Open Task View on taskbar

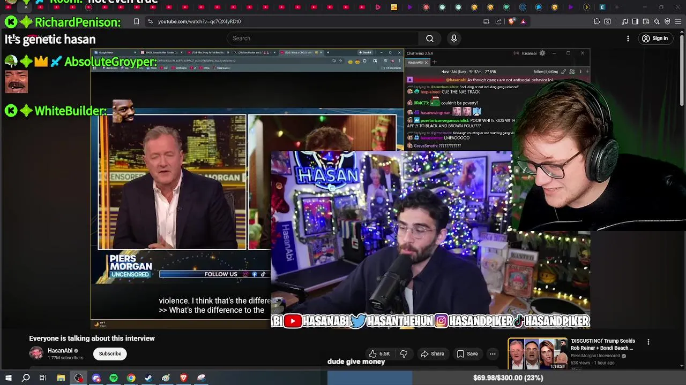pyautogui.click(x=43, y=378)
